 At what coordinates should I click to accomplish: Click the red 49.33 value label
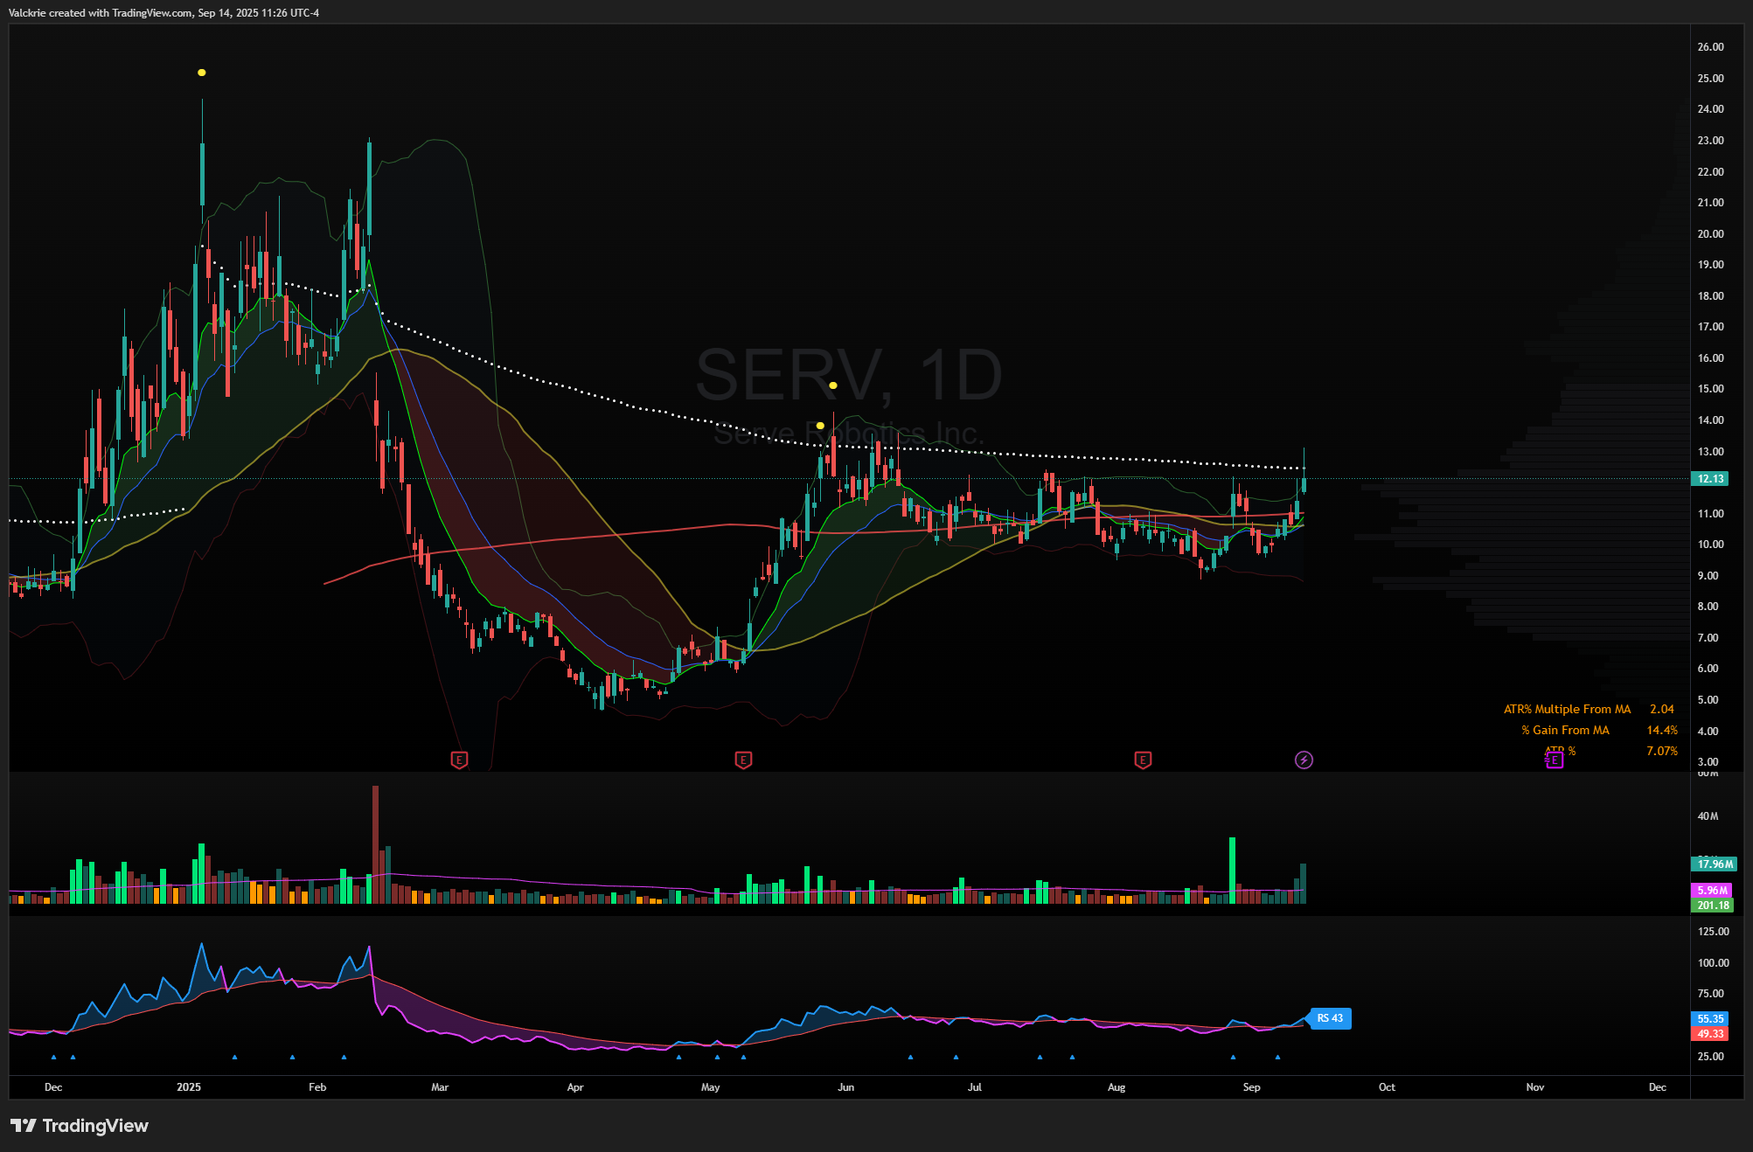(x=1710, y=1033)
